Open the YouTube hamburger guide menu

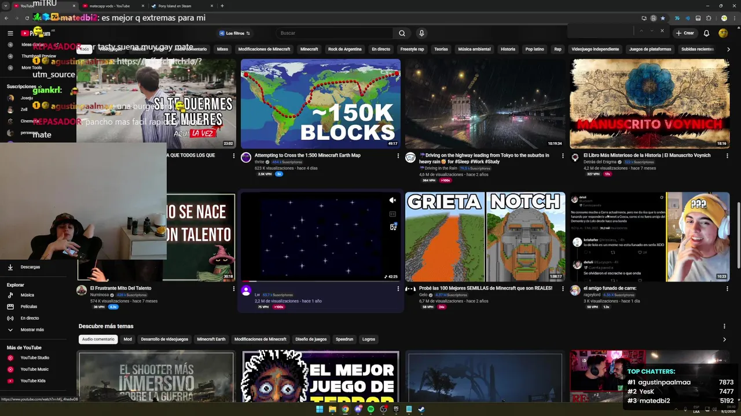point(10,33)
